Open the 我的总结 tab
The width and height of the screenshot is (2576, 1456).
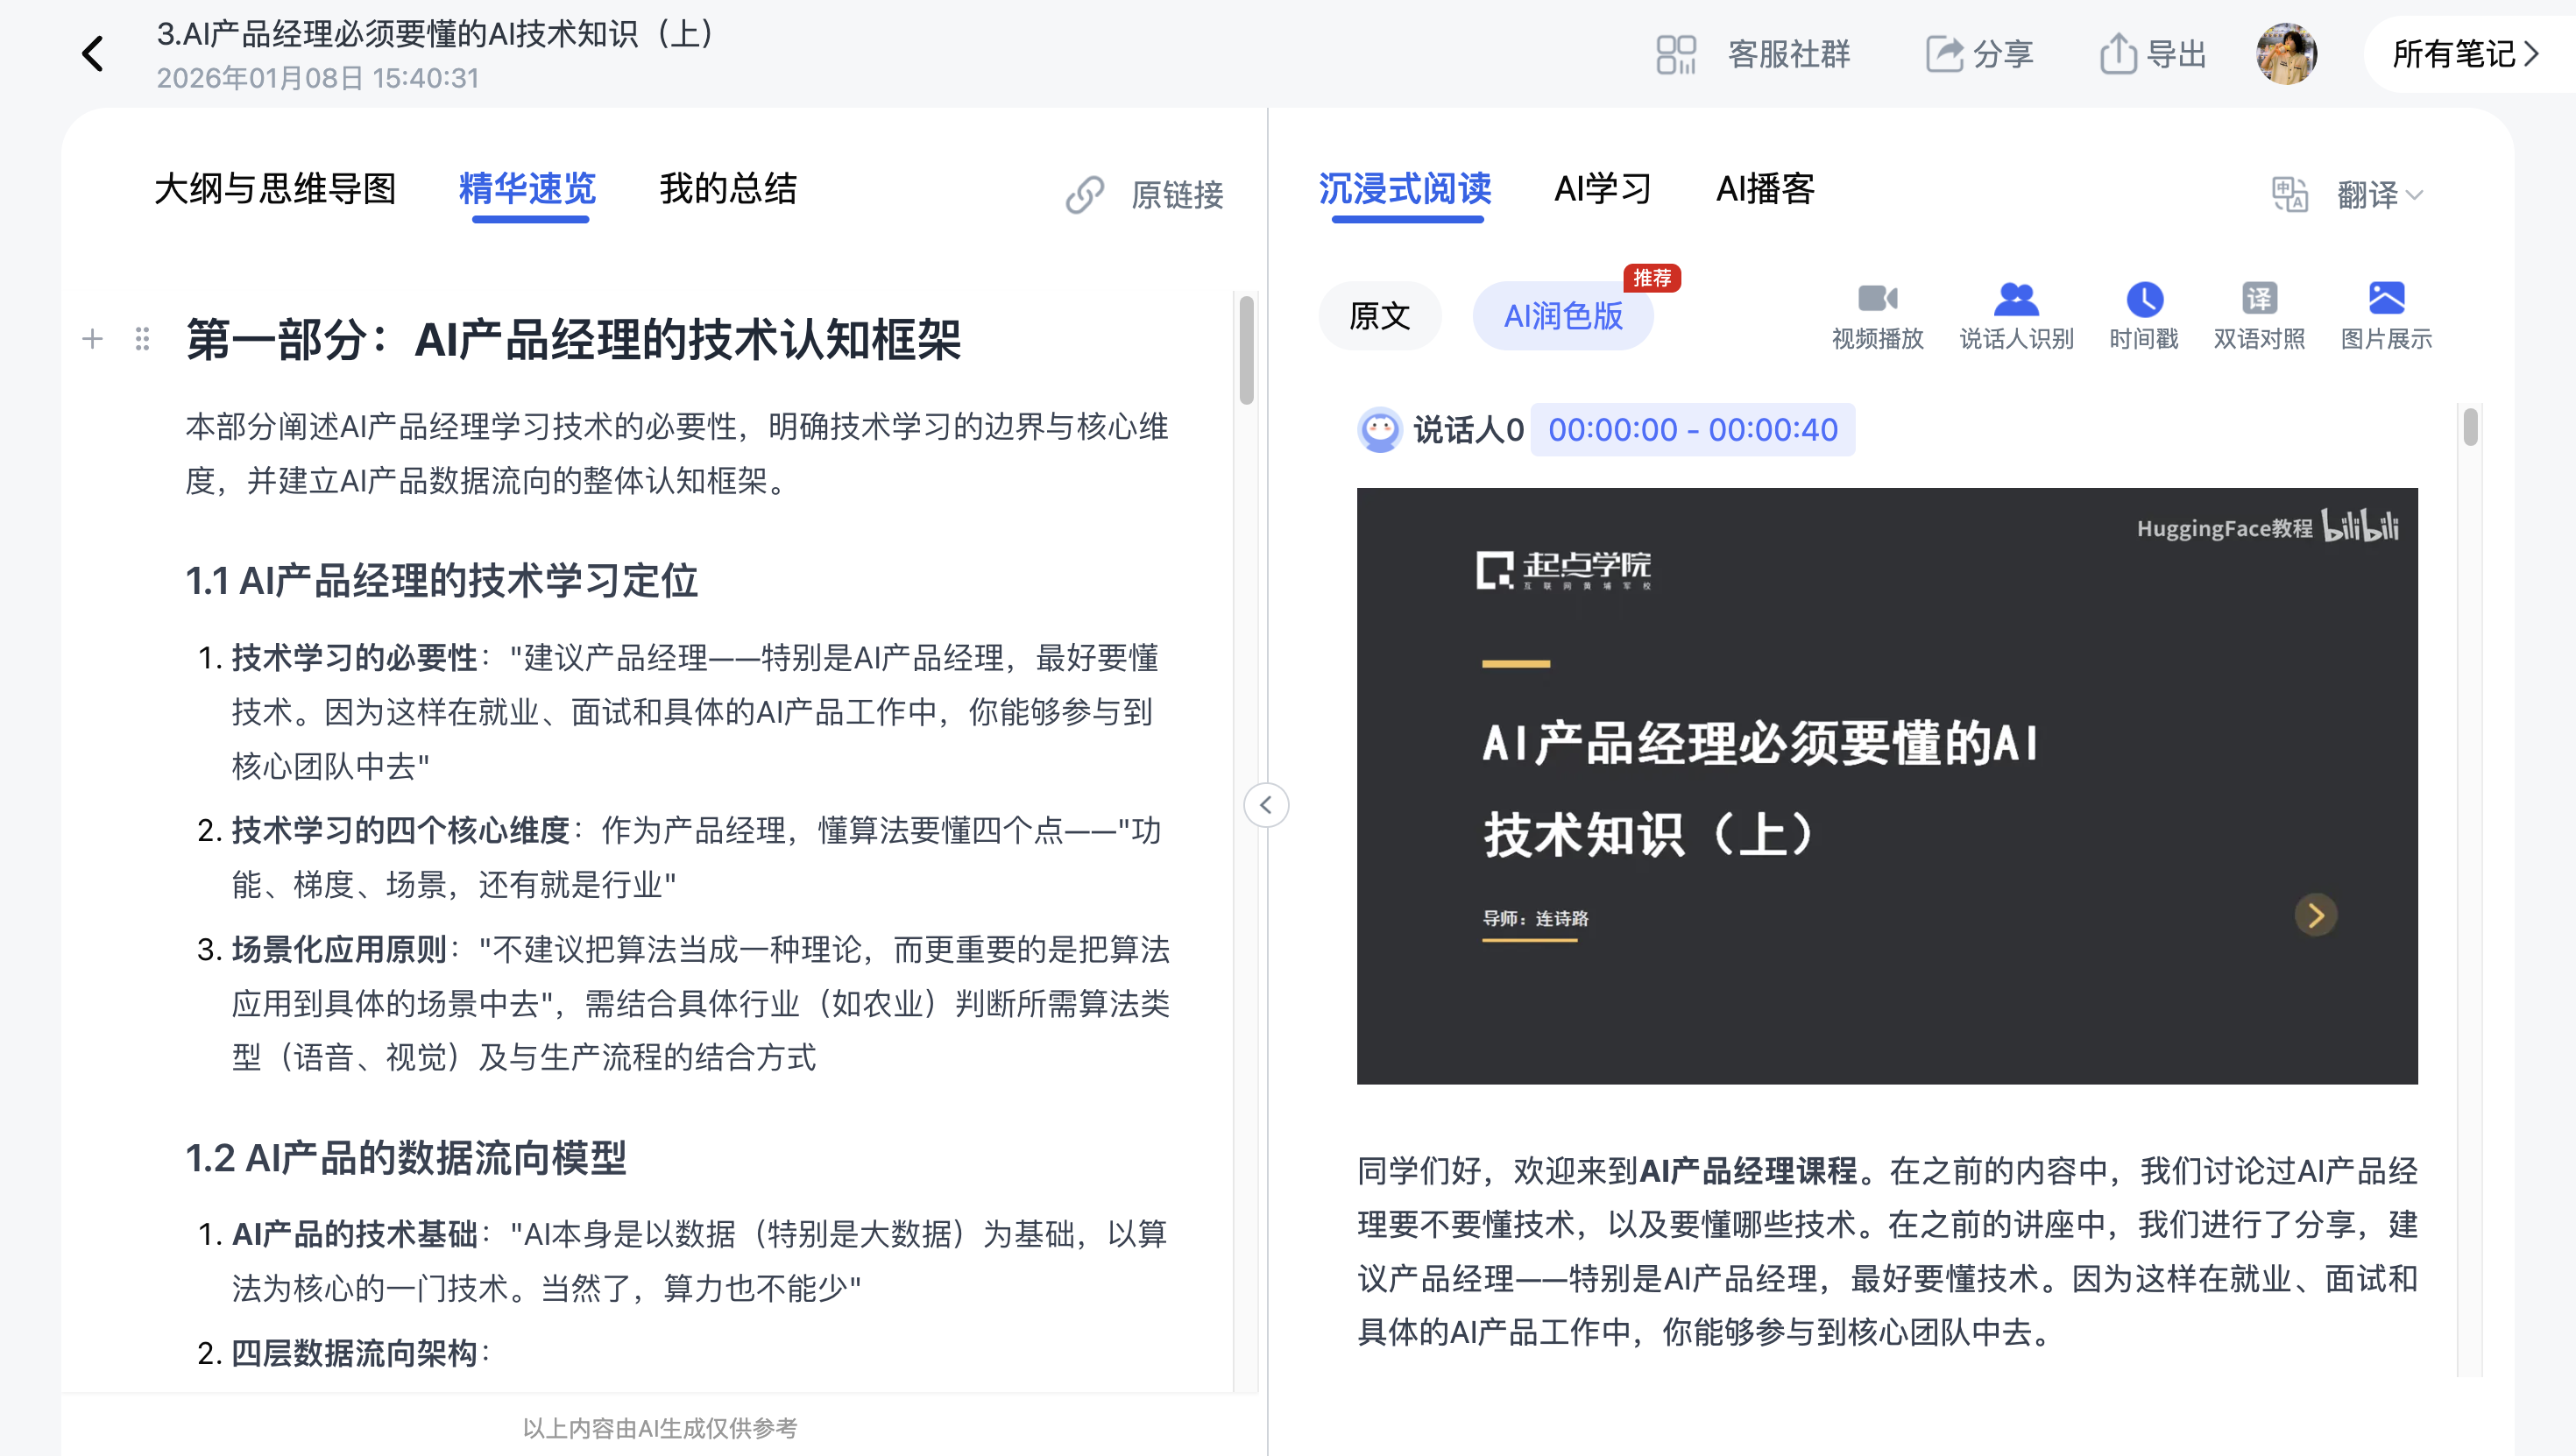click(728, 188)
